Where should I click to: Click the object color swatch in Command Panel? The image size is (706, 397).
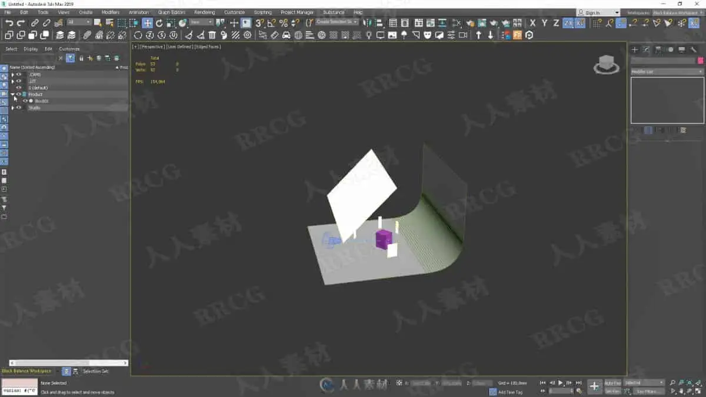tap(700, 61)
